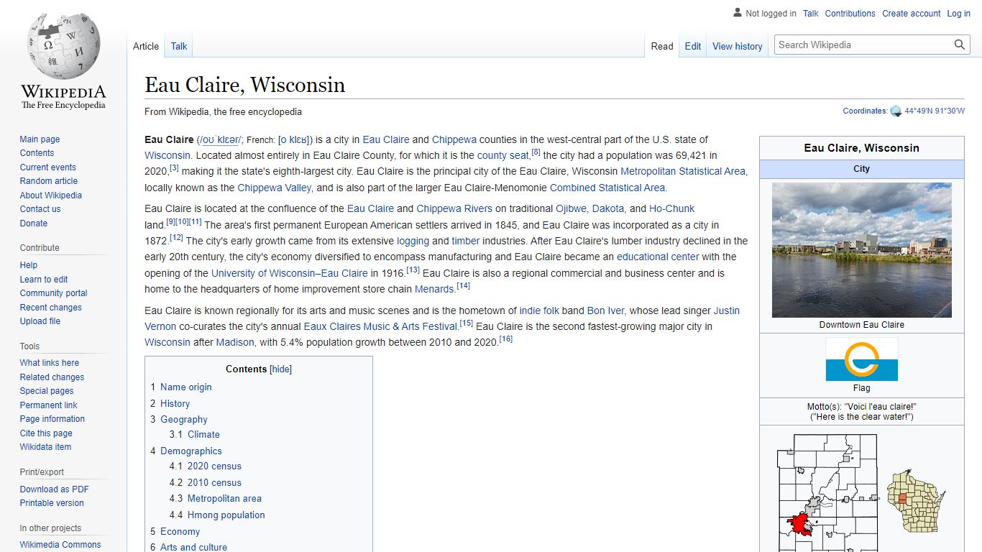The width and height of the screenshot is (982, 552).
Task: Open the county location map image
Action: click(827, 493)
